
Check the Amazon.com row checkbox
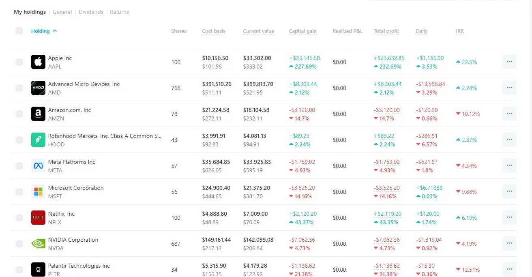coord(19,114)
